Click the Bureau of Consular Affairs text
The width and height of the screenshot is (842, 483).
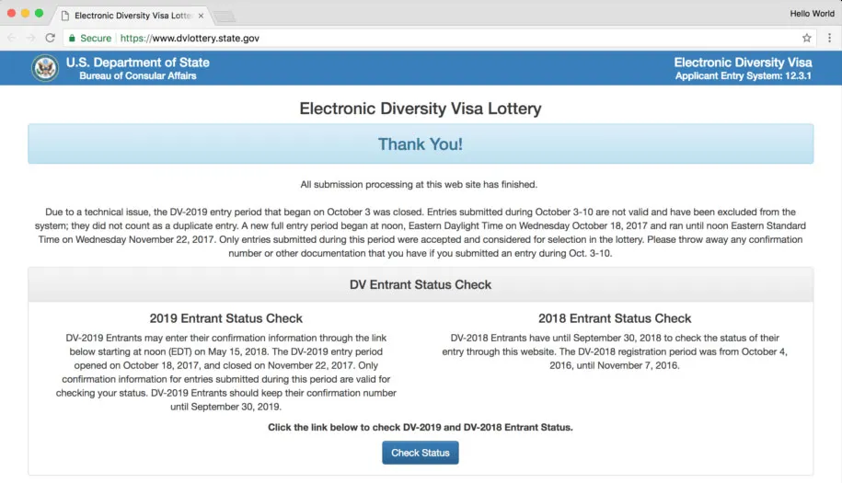[x=137, y=76]
